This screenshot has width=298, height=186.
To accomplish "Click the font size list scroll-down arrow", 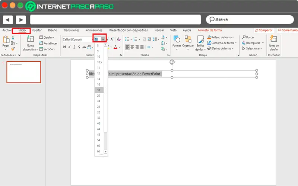I will (105, 152).
